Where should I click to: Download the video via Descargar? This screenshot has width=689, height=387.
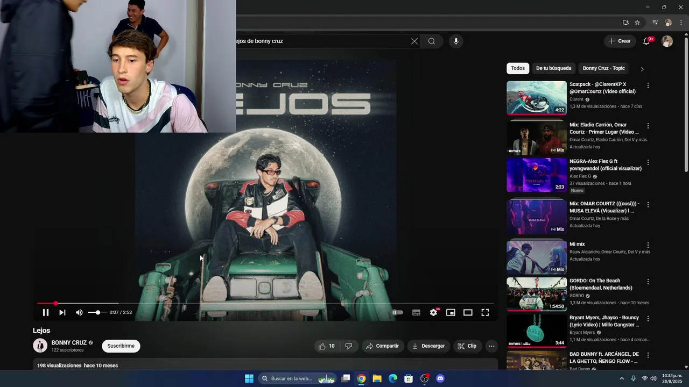(428, 346)
